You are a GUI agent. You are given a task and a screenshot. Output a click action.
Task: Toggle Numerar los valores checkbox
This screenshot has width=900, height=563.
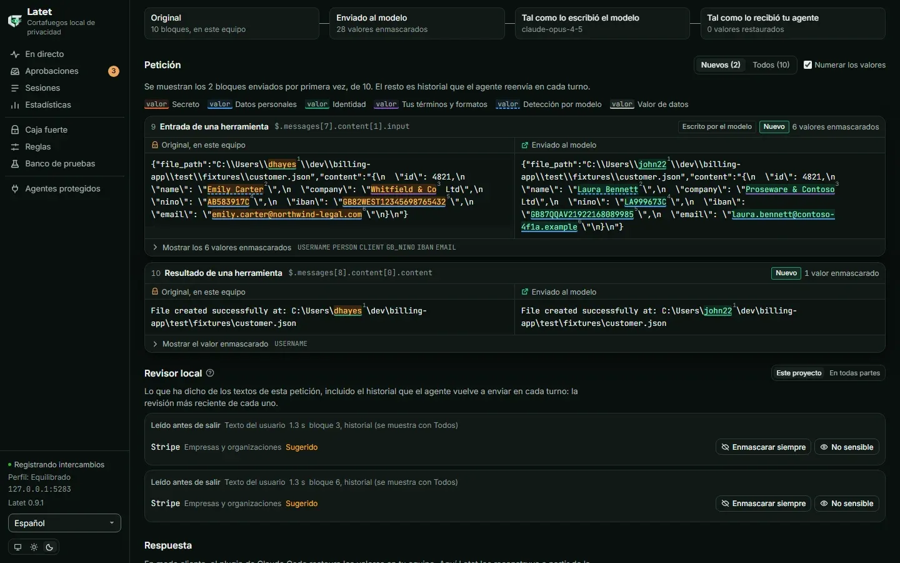[x=807, y=65]
